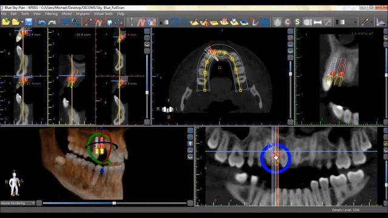The width and height of the screenshot is (388, 218).
Task: Click the curved gray tube toolbar icon
Action: (x=255, y=22)
